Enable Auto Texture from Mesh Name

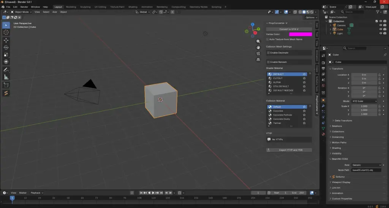coord(267,40)
